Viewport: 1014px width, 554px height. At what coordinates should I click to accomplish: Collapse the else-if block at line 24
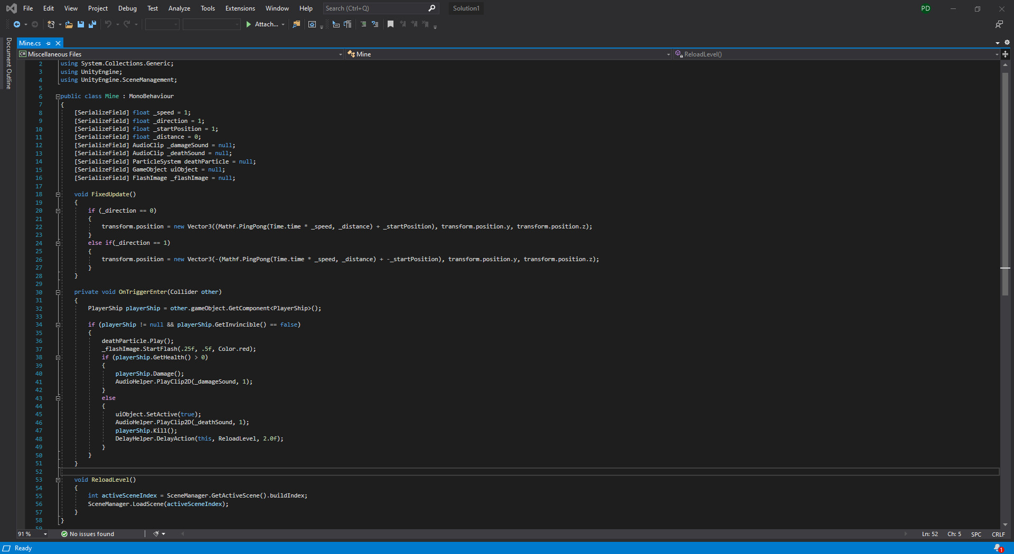tap(58, 243)
